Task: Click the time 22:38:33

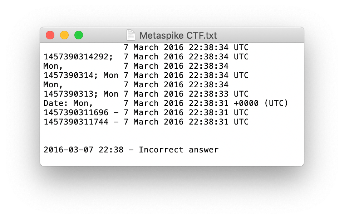Action: tap(208, 94)
